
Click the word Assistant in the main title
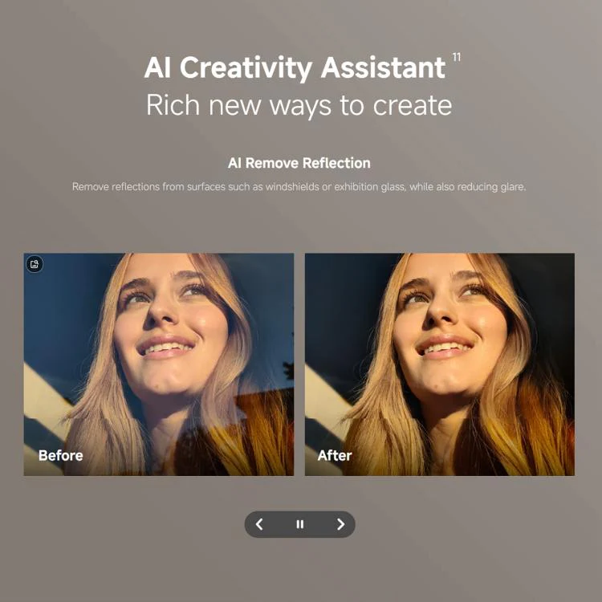(383, 68)
